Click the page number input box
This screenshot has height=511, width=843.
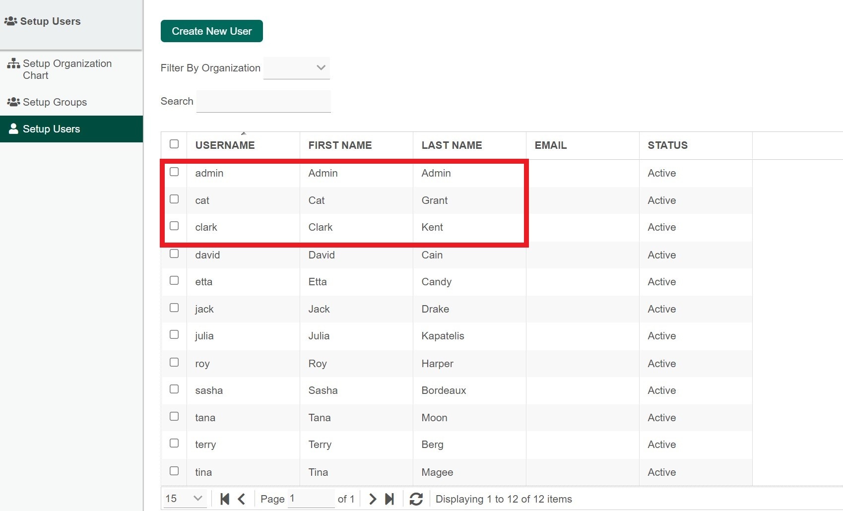[x=310, y=499]
